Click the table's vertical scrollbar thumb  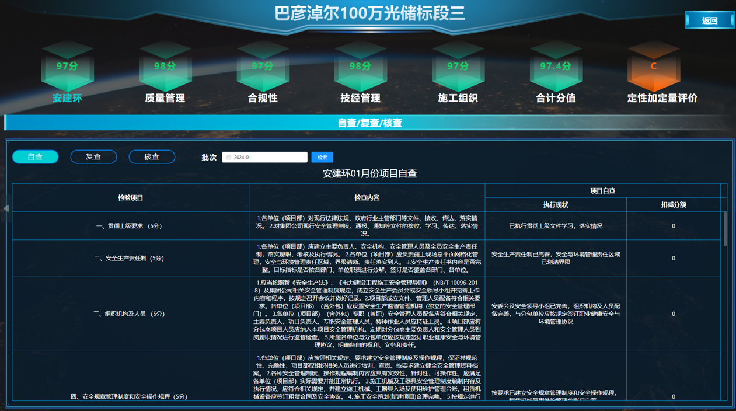725,229
